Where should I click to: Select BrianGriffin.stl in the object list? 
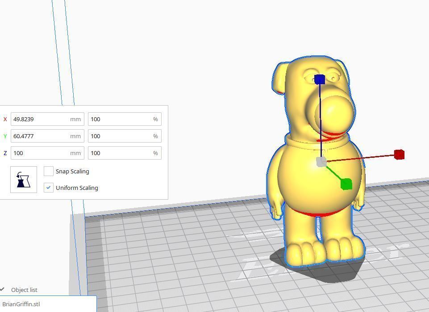pyautogui.click(x=48, y=304)
